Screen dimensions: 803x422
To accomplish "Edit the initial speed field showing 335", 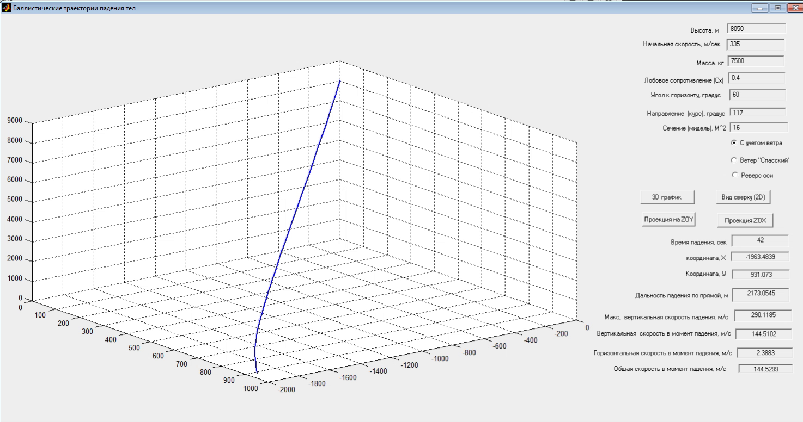I will point(756,44).
